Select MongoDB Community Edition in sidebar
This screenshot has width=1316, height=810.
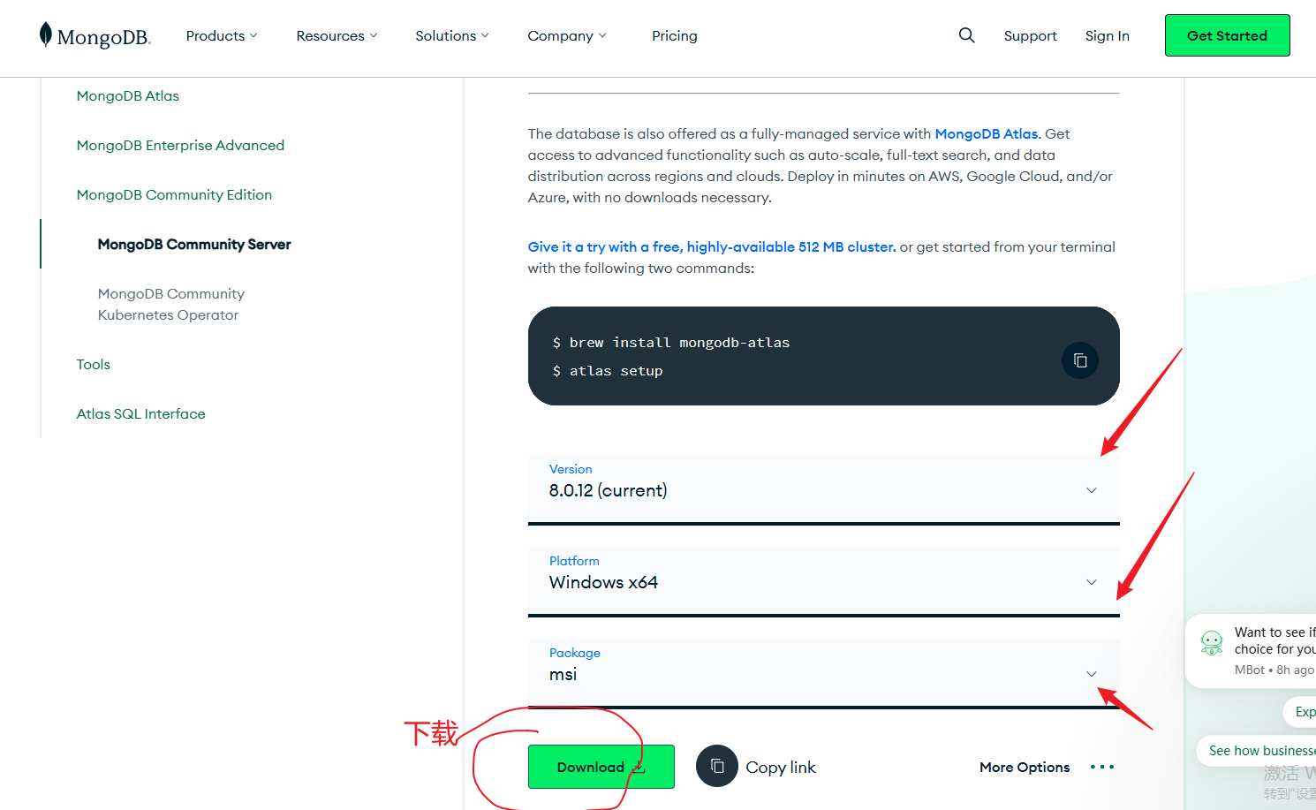(x=174, y=194)
